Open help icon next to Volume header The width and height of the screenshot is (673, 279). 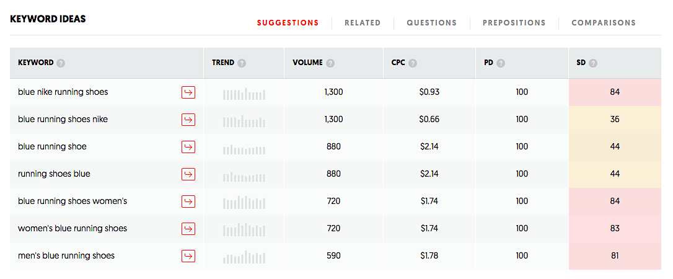(331, 63)
